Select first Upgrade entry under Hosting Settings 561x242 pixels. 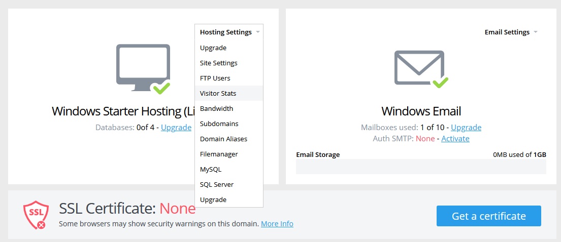tap(229, 48)
